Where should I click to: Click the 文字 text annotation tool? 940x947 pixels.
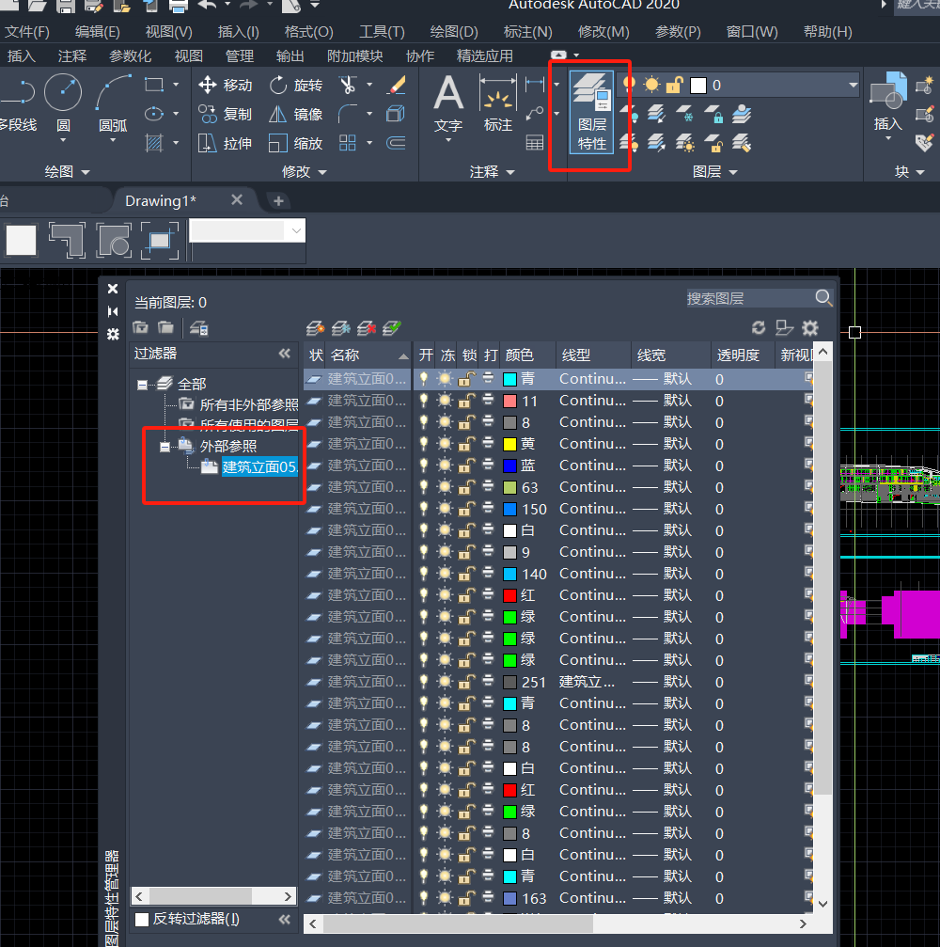(448, 103)
